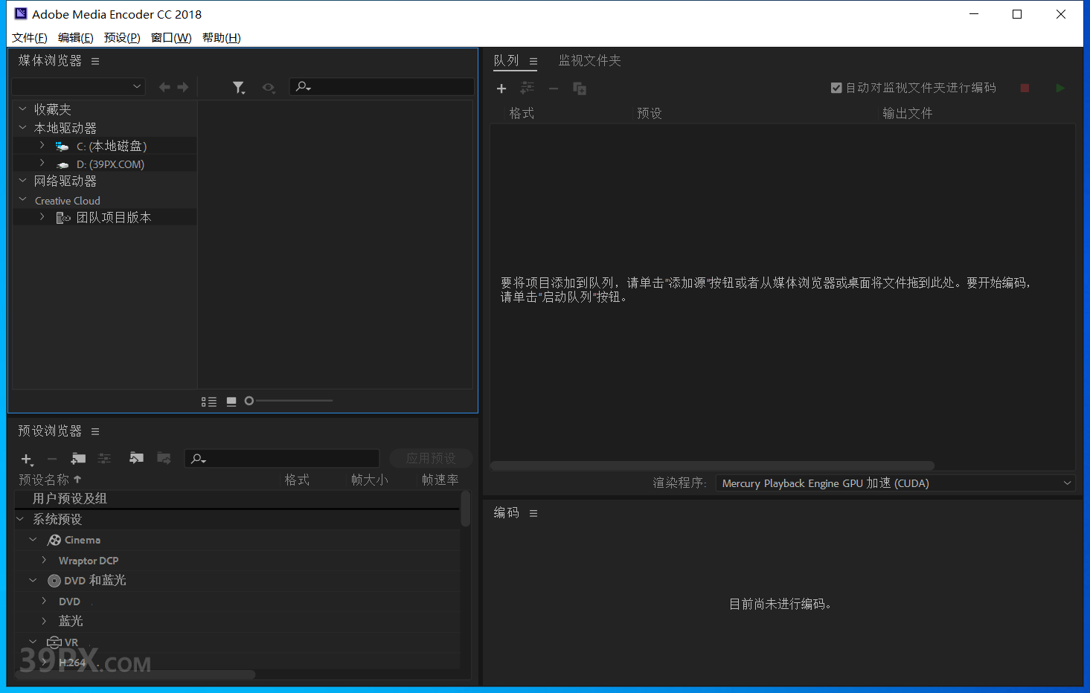The image size is (1090, 693).
Task: Click the 输出文件 column header in queue
Action: tap(908, 113)
